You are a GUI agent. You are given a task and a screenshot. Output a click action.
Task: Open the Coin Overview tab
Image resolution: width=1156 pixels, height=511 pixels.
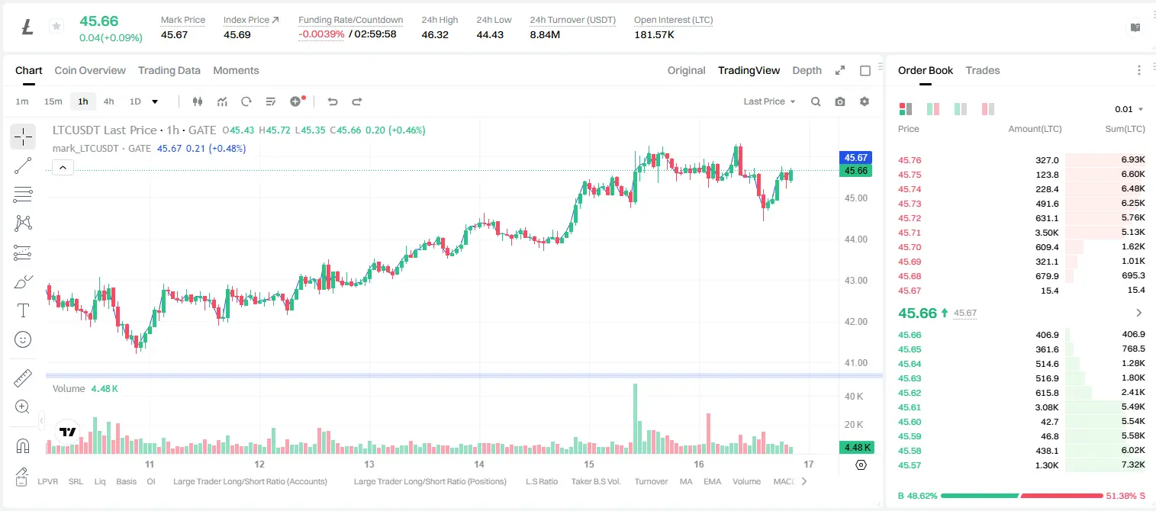click(x=90, y=70)
